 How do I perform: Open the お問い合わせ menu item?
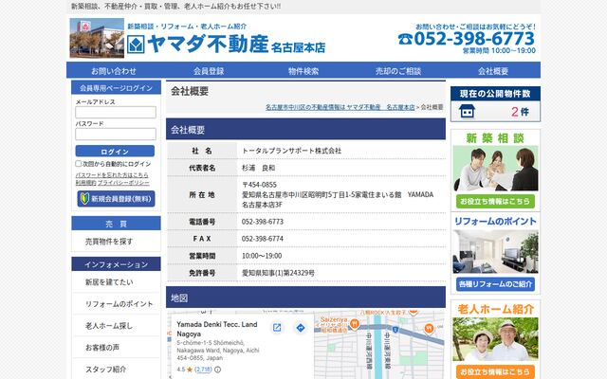click(x=114, y=71)
